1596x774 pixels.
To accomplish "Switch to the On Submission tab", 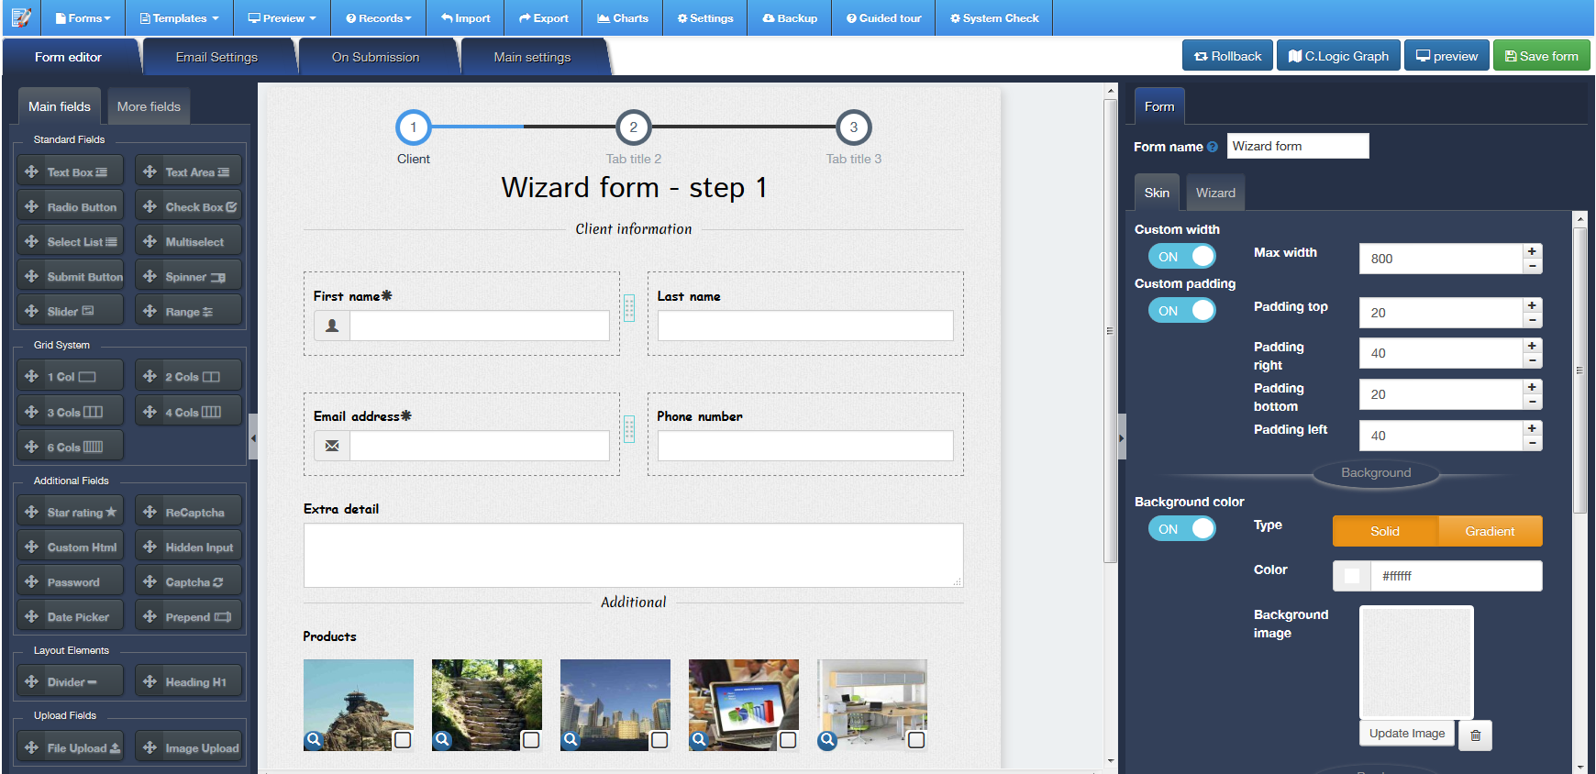I will 375,57.
